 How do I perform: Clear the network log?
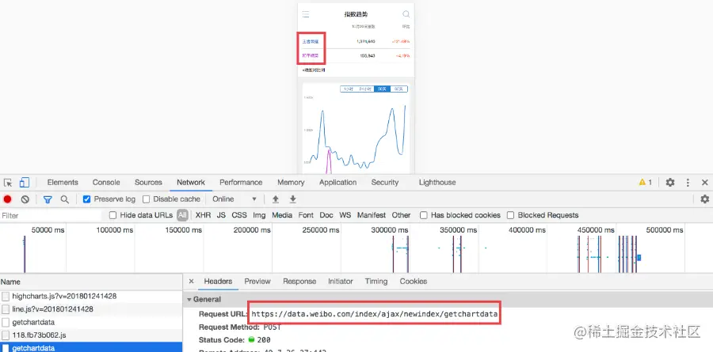(25, 199)
